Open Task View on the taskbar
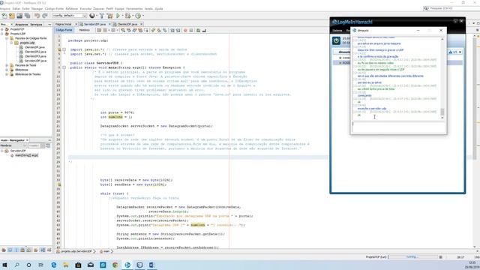 40,265
